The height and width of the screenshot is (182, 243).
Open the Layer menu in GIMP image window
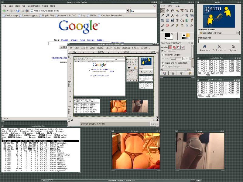[109, 48]
